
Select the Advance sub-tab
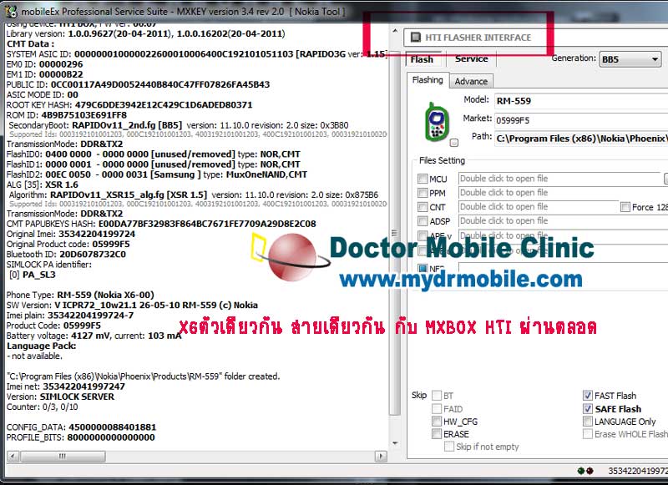pyautogui.click(x=471, y=81)
